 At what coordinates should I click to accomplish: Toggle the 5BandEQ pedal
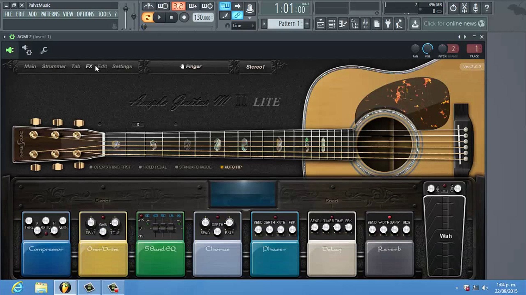coord(160,258)
